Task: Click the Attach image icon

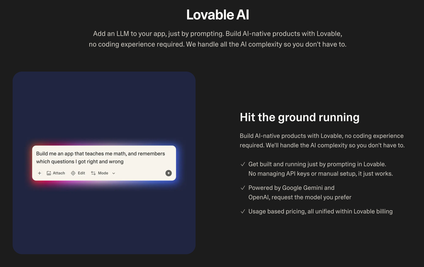Action: coord(49,173)
